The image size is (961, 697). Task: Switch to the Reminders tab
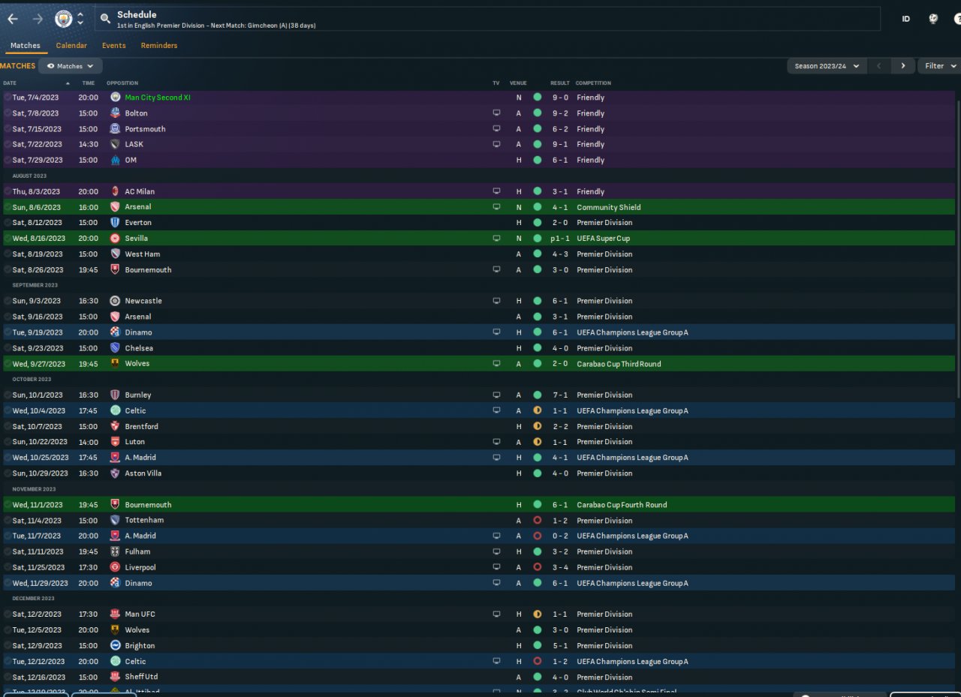point(159,46)
